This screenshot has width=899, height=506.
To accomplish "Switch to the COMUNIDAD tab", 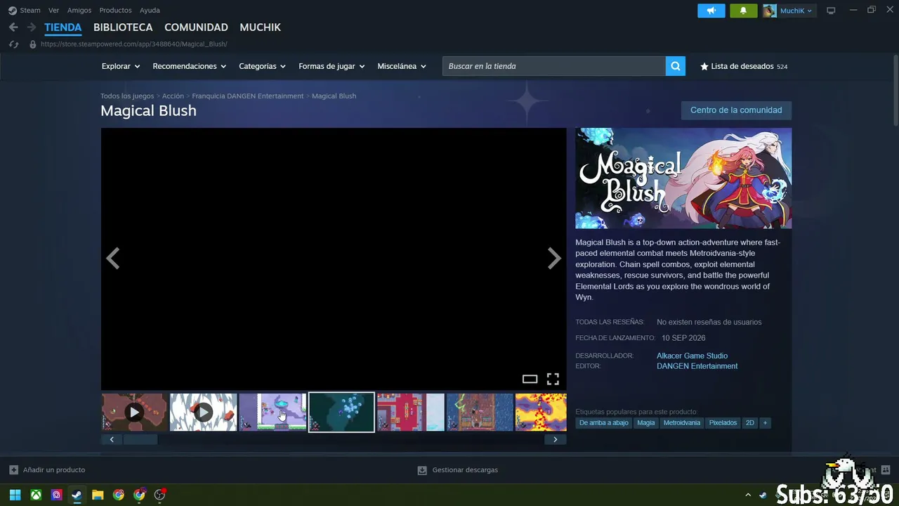I will click(x=196, y=27).
